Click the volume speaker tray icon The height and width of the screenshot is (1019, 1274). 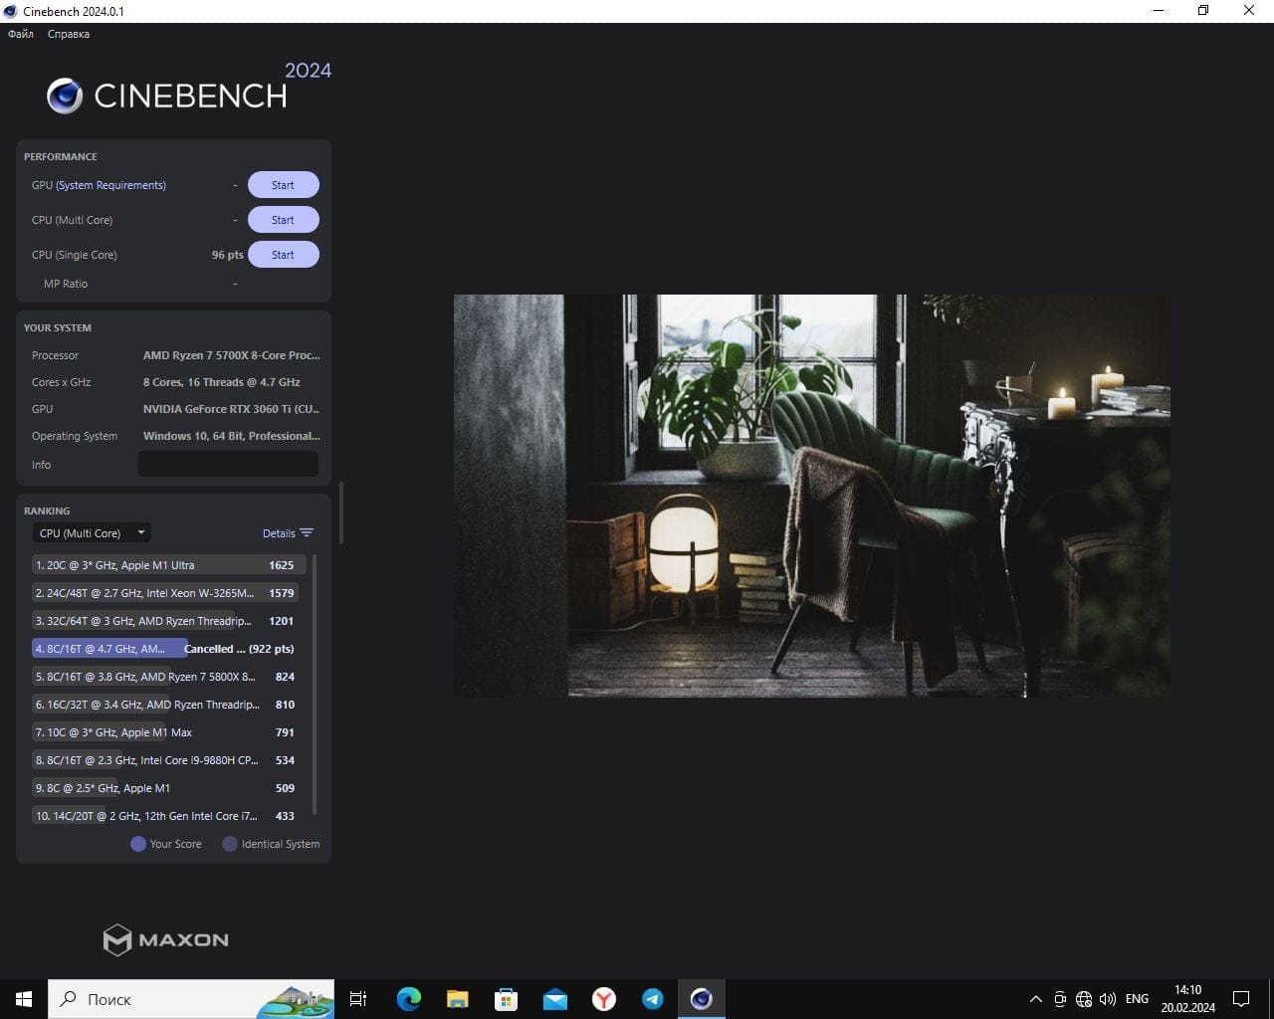point(1108,999)
